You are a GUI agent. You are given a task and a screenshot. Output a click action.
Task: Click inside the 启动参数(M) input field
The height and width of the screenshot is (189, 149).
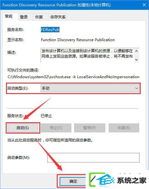click(x=93, y=158)
